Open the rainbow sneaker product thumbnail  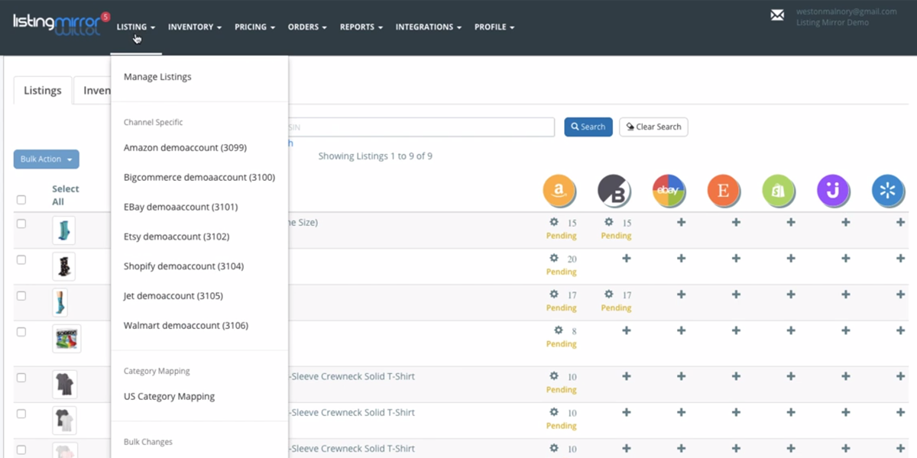click(66, 339)
